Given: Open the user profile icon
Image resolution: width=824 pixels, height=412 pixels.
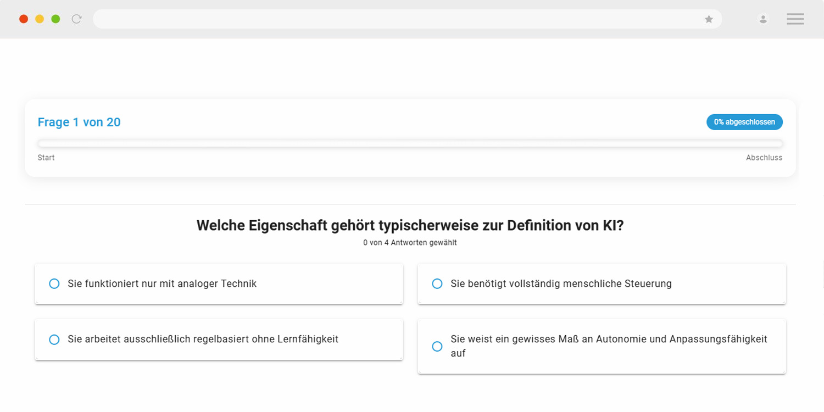Looking at the screenshot, I should click(x=763, y=19).
